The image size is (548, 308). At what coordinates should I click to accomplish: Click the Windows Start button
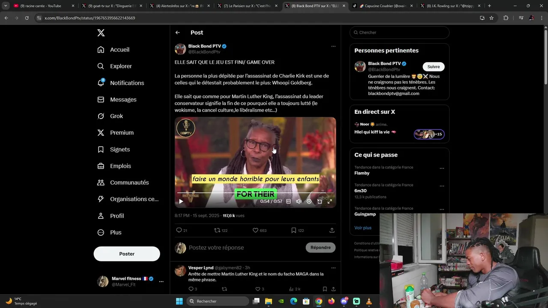click(x=179, y=301)
